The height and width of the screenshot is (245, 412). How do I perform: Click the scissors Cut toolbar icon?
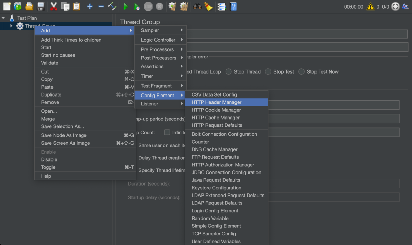click(x=54, y=6)
